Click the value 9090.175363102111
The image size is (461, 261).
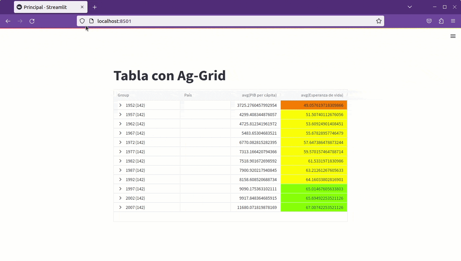click(258, 189)
